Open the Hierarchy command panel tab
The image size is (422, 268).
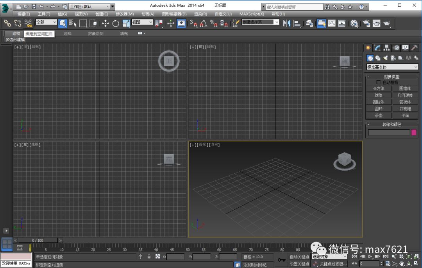point(387,48)
